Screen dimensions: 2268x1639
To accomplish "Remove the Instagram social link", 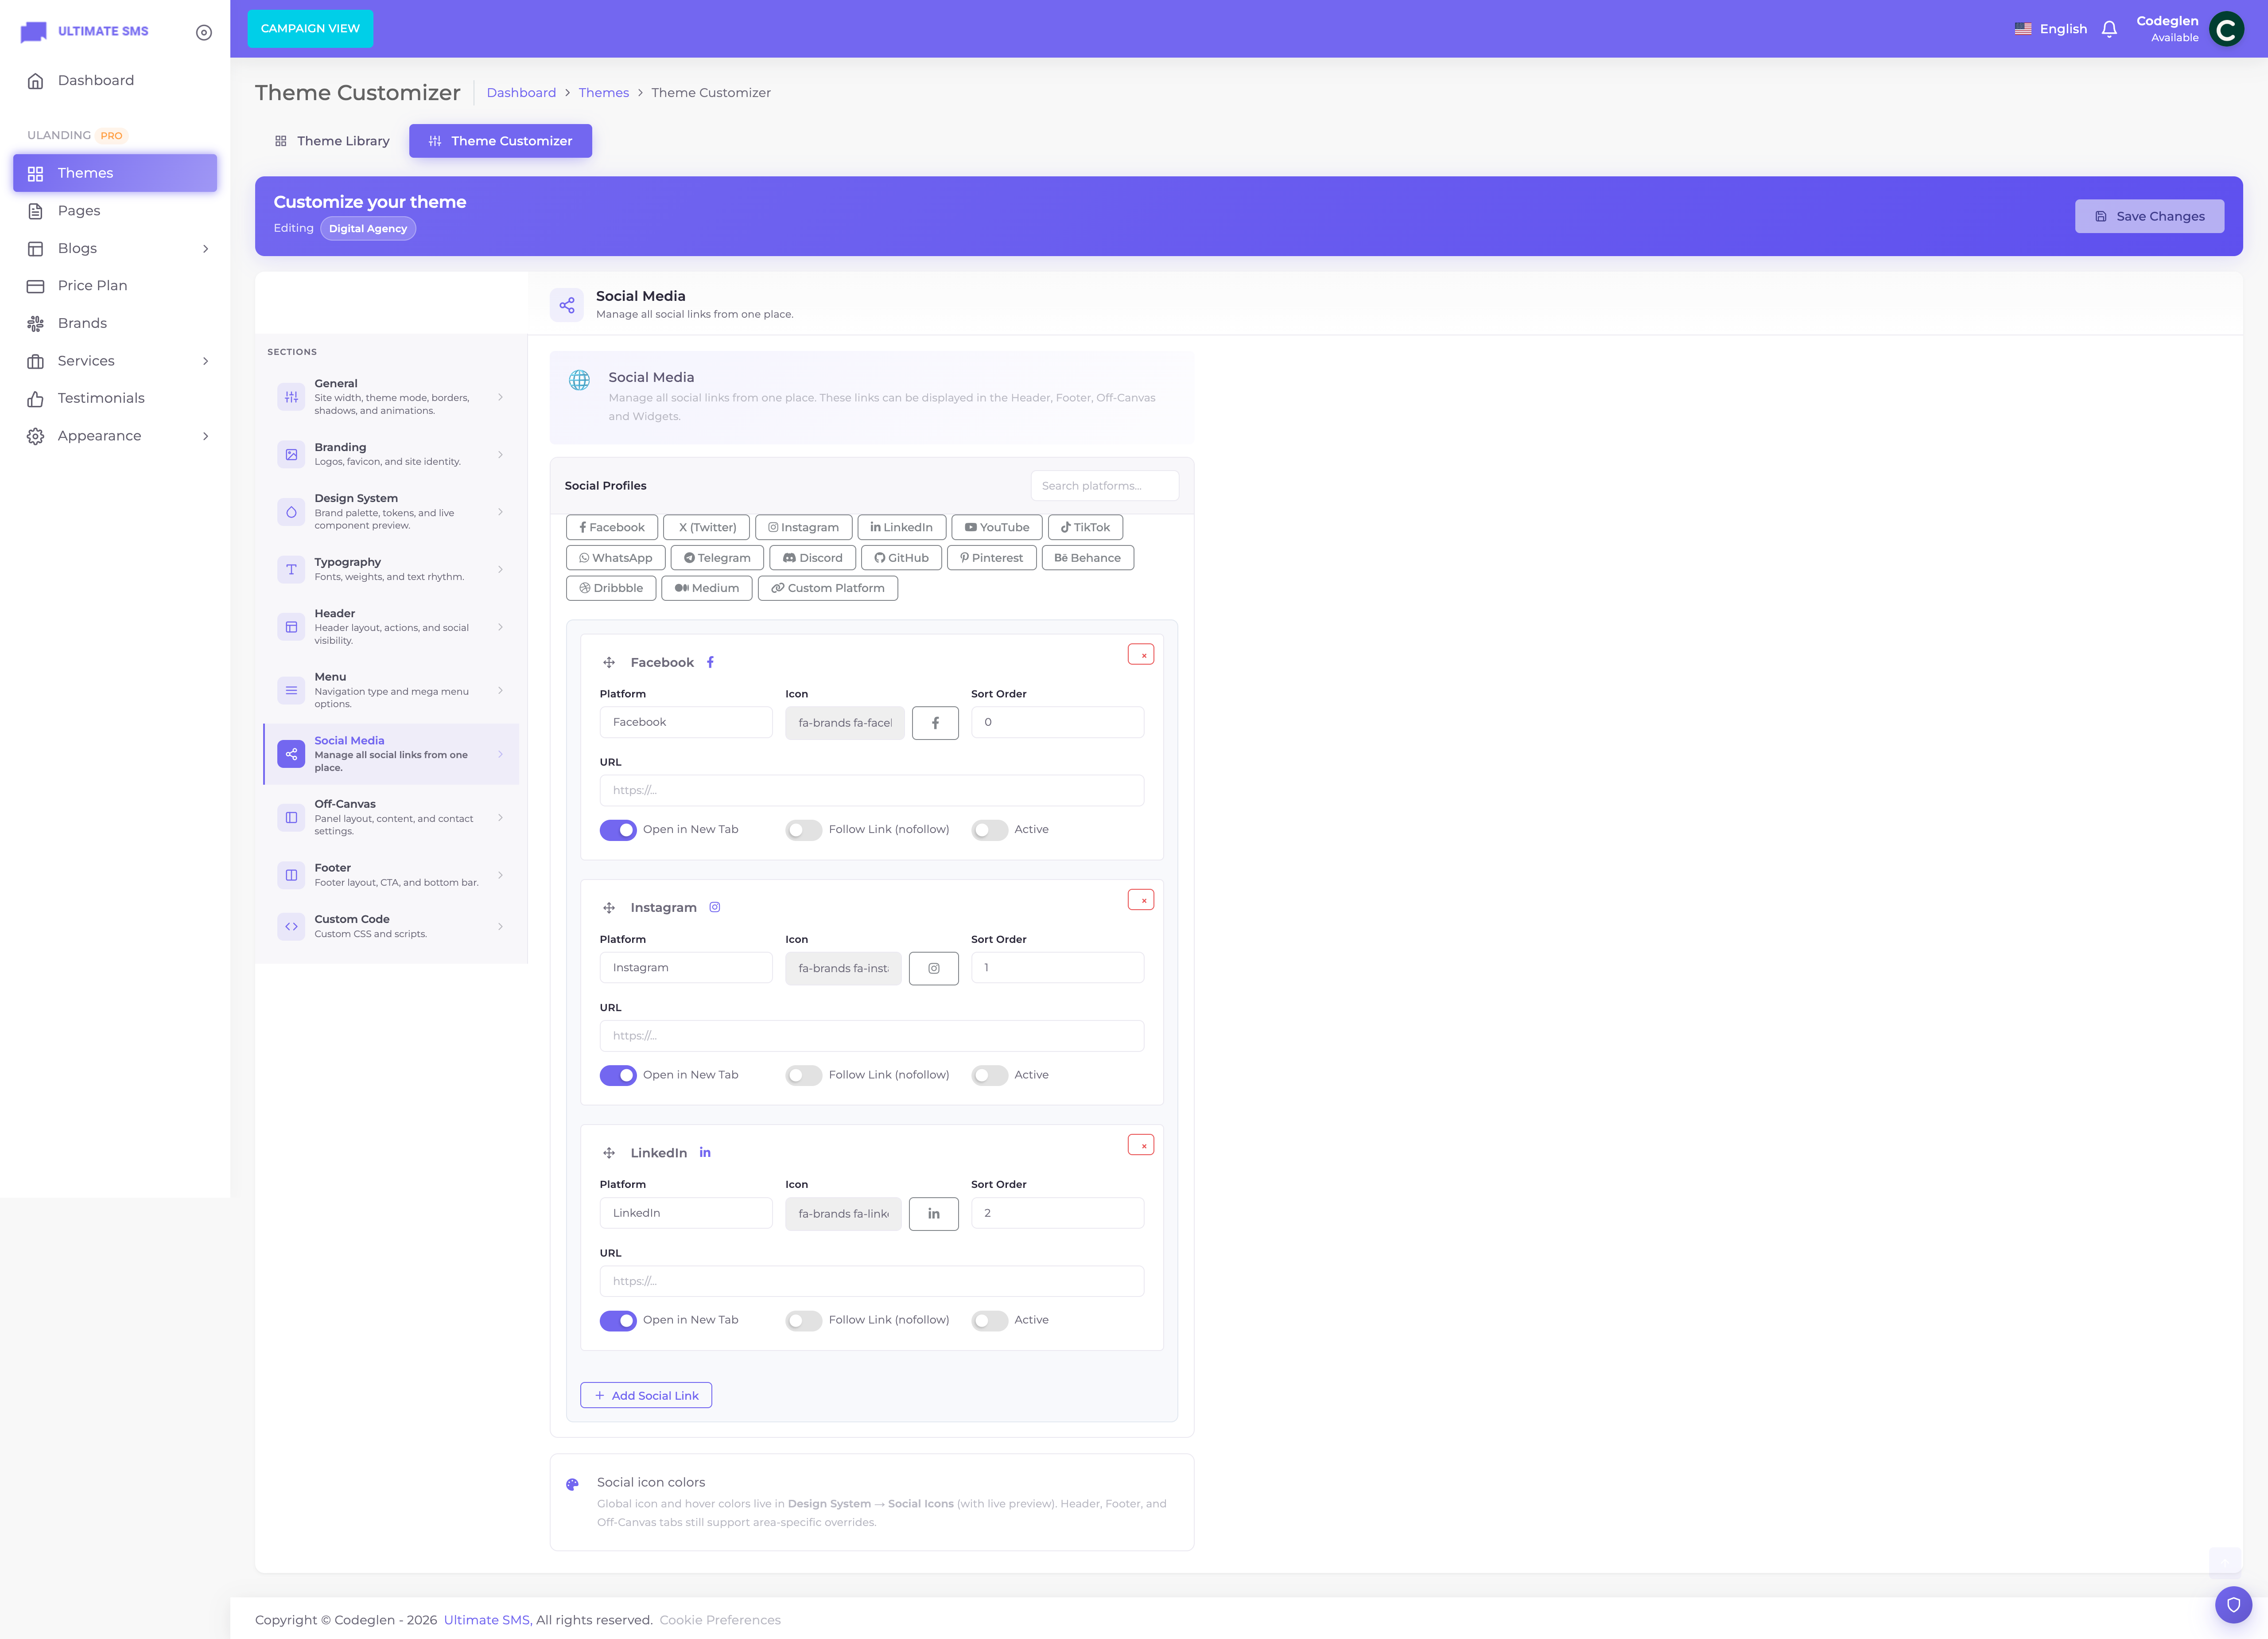I will point(1141,900).
